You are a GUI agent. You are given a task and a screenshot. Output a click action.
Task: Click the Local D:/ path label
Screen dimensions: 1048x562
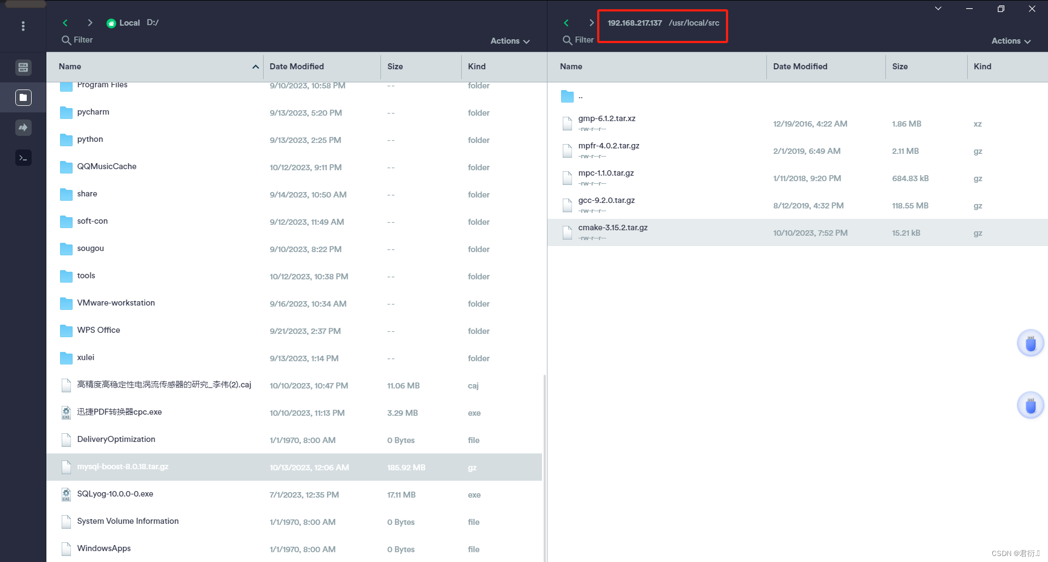point(153,22)
